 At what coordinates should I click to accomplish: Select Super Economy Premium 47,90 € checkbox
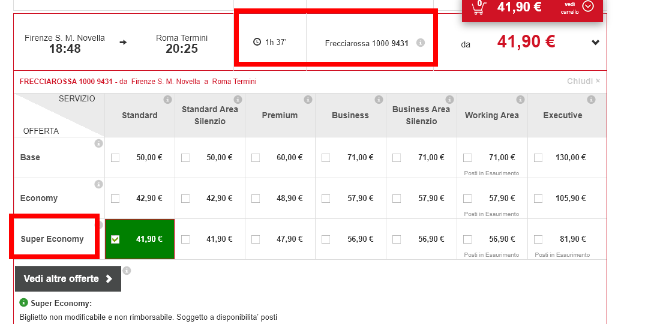(x=256, y=239)
